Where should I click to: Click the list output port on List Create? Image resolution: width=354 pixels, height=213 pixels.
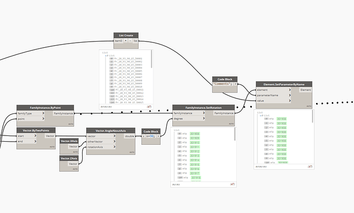[x=135, y=41]
